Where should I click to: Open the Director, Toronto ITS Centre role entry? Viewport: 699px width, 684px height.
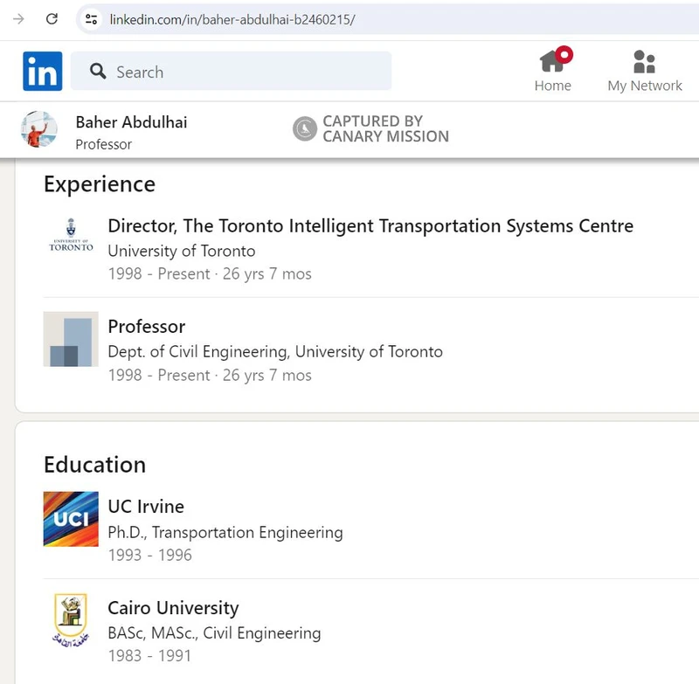click(x=370, y=225)
